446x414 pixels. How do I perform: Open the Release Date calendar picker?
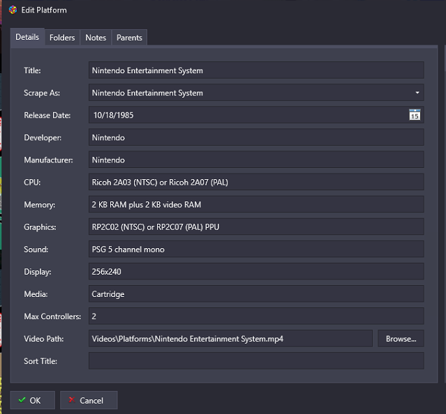click(x=415, y=115)
